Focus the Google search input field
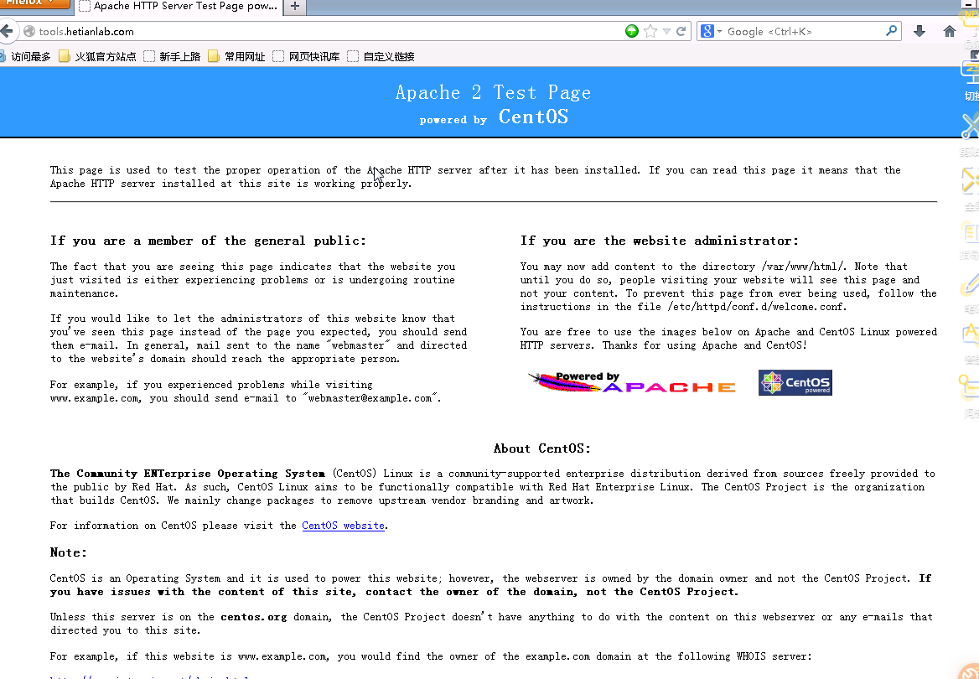 coord(804,31)
